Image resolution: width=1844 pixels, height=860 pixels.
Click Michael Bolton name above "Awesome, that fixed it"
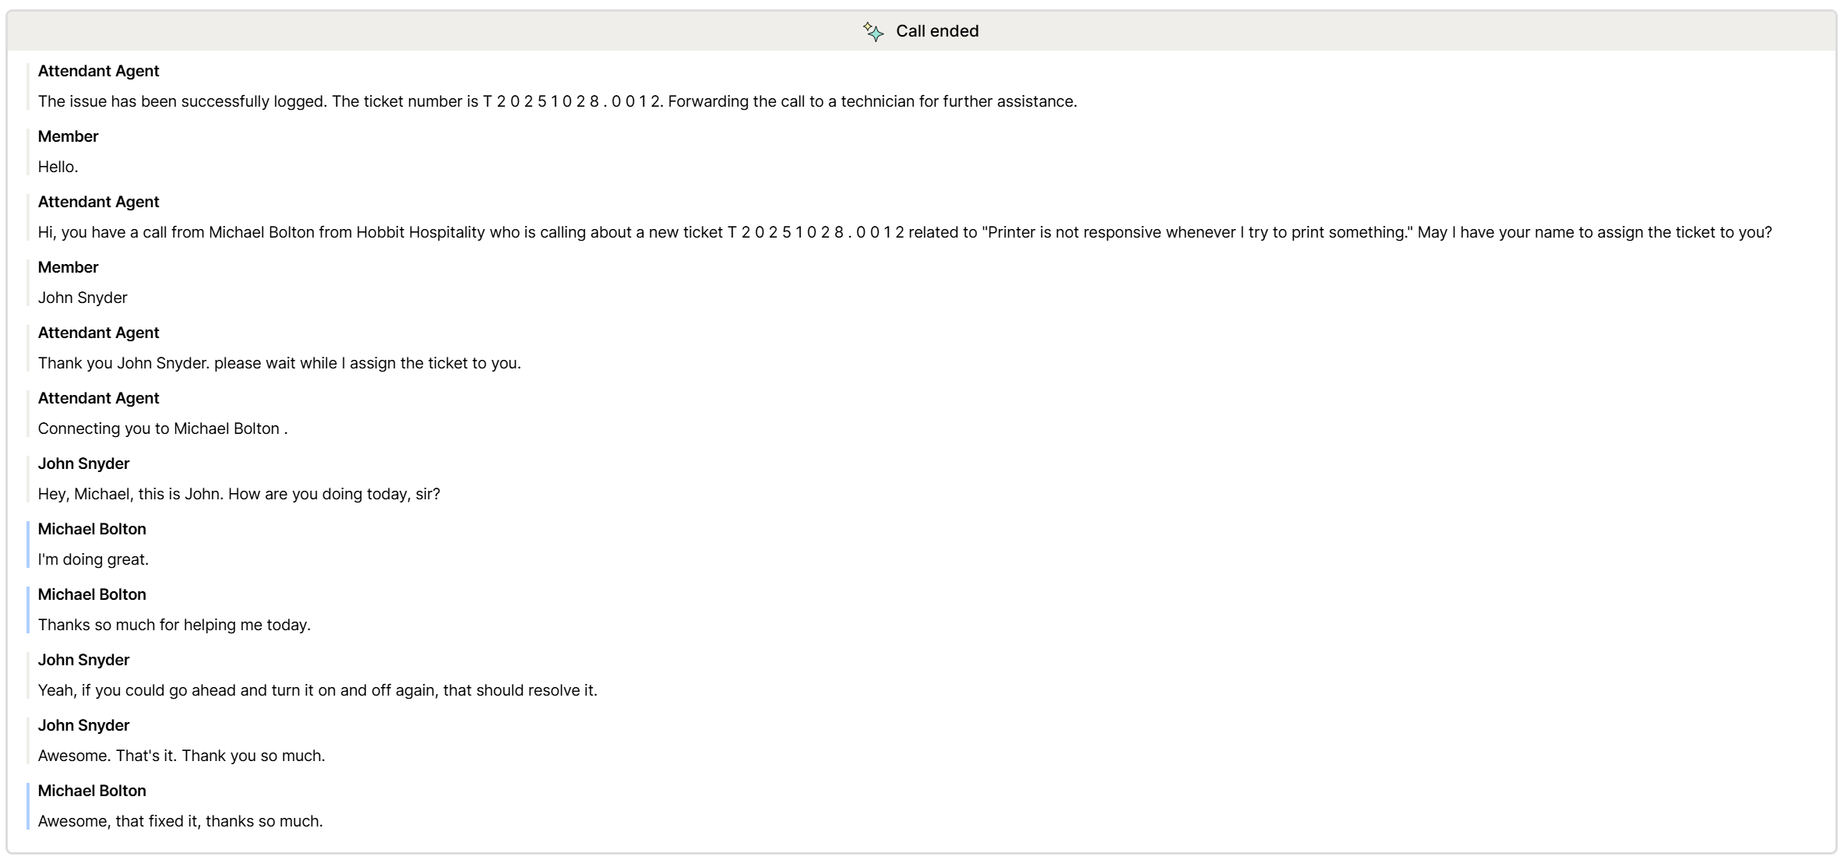pos(92,791)
